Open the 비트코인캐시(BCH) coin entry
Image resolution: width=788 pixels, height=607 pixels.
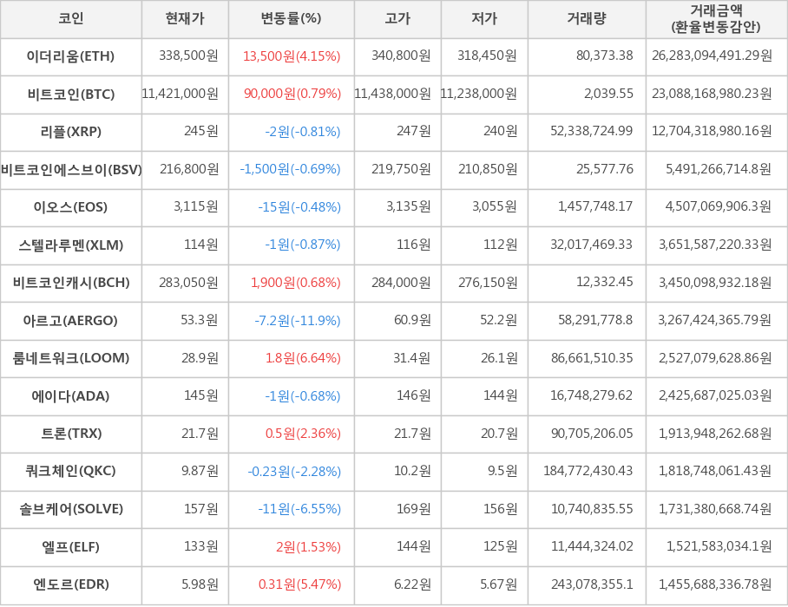pyautogui.click(x=71, y=283)
